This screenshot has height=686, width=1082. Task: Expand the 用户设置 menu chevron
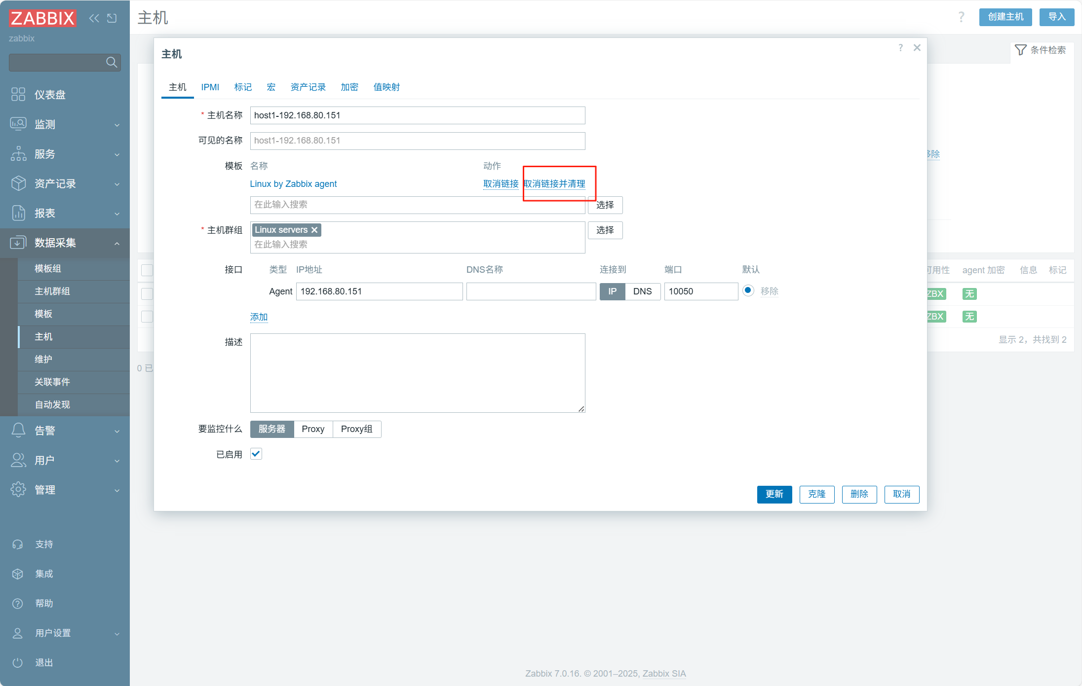coord(117,634)
